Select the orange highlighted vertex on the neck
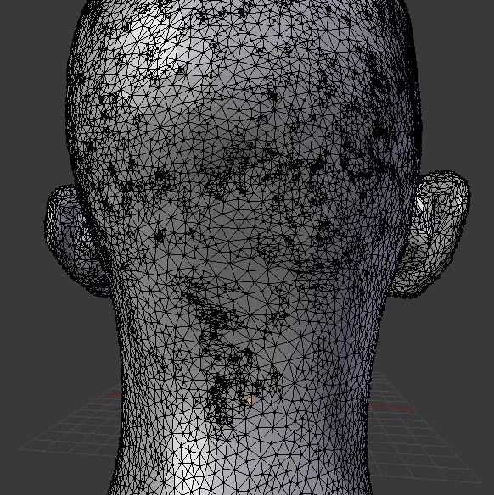The height and width of the screenshot is (495, 494). click(x=249, y=400)
